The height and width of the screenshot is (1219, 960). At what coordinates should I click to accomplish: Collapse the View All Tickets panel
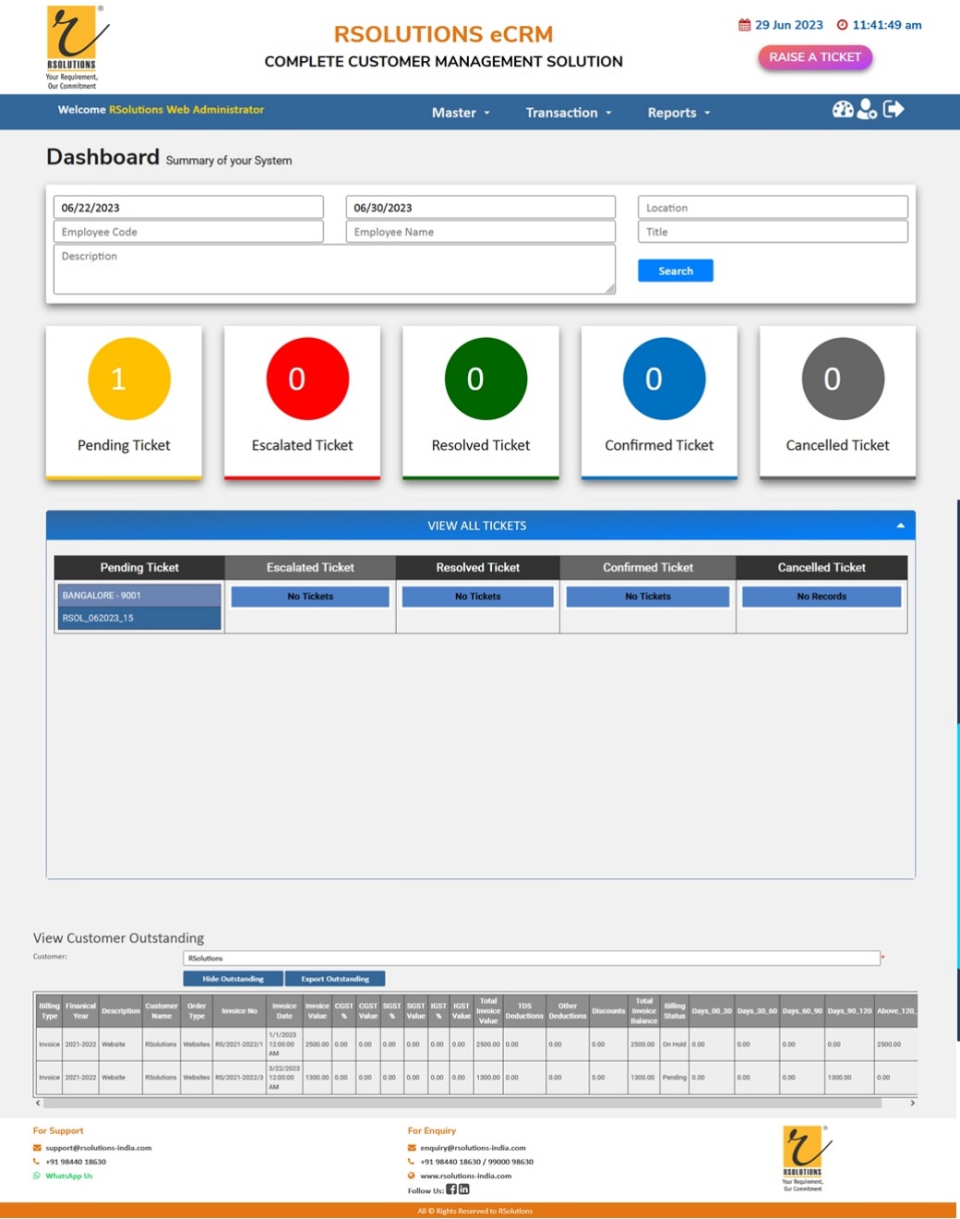[x=900, y=525]
